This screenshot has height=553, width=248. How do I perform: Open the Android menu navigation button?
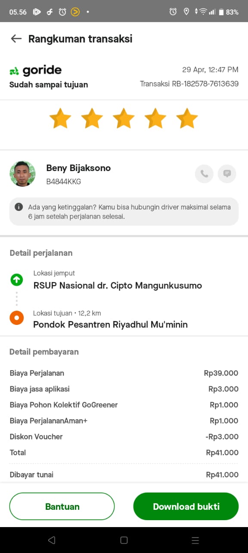tap(195, 540)
